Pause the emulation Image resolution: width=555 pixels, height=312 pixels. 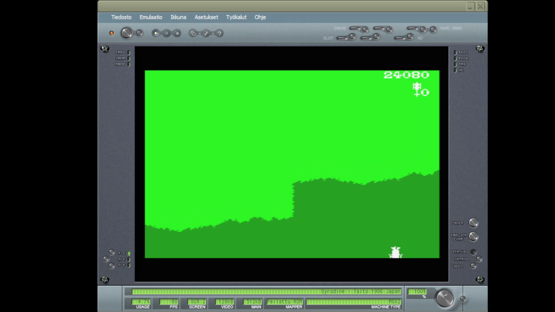[166, 33]
